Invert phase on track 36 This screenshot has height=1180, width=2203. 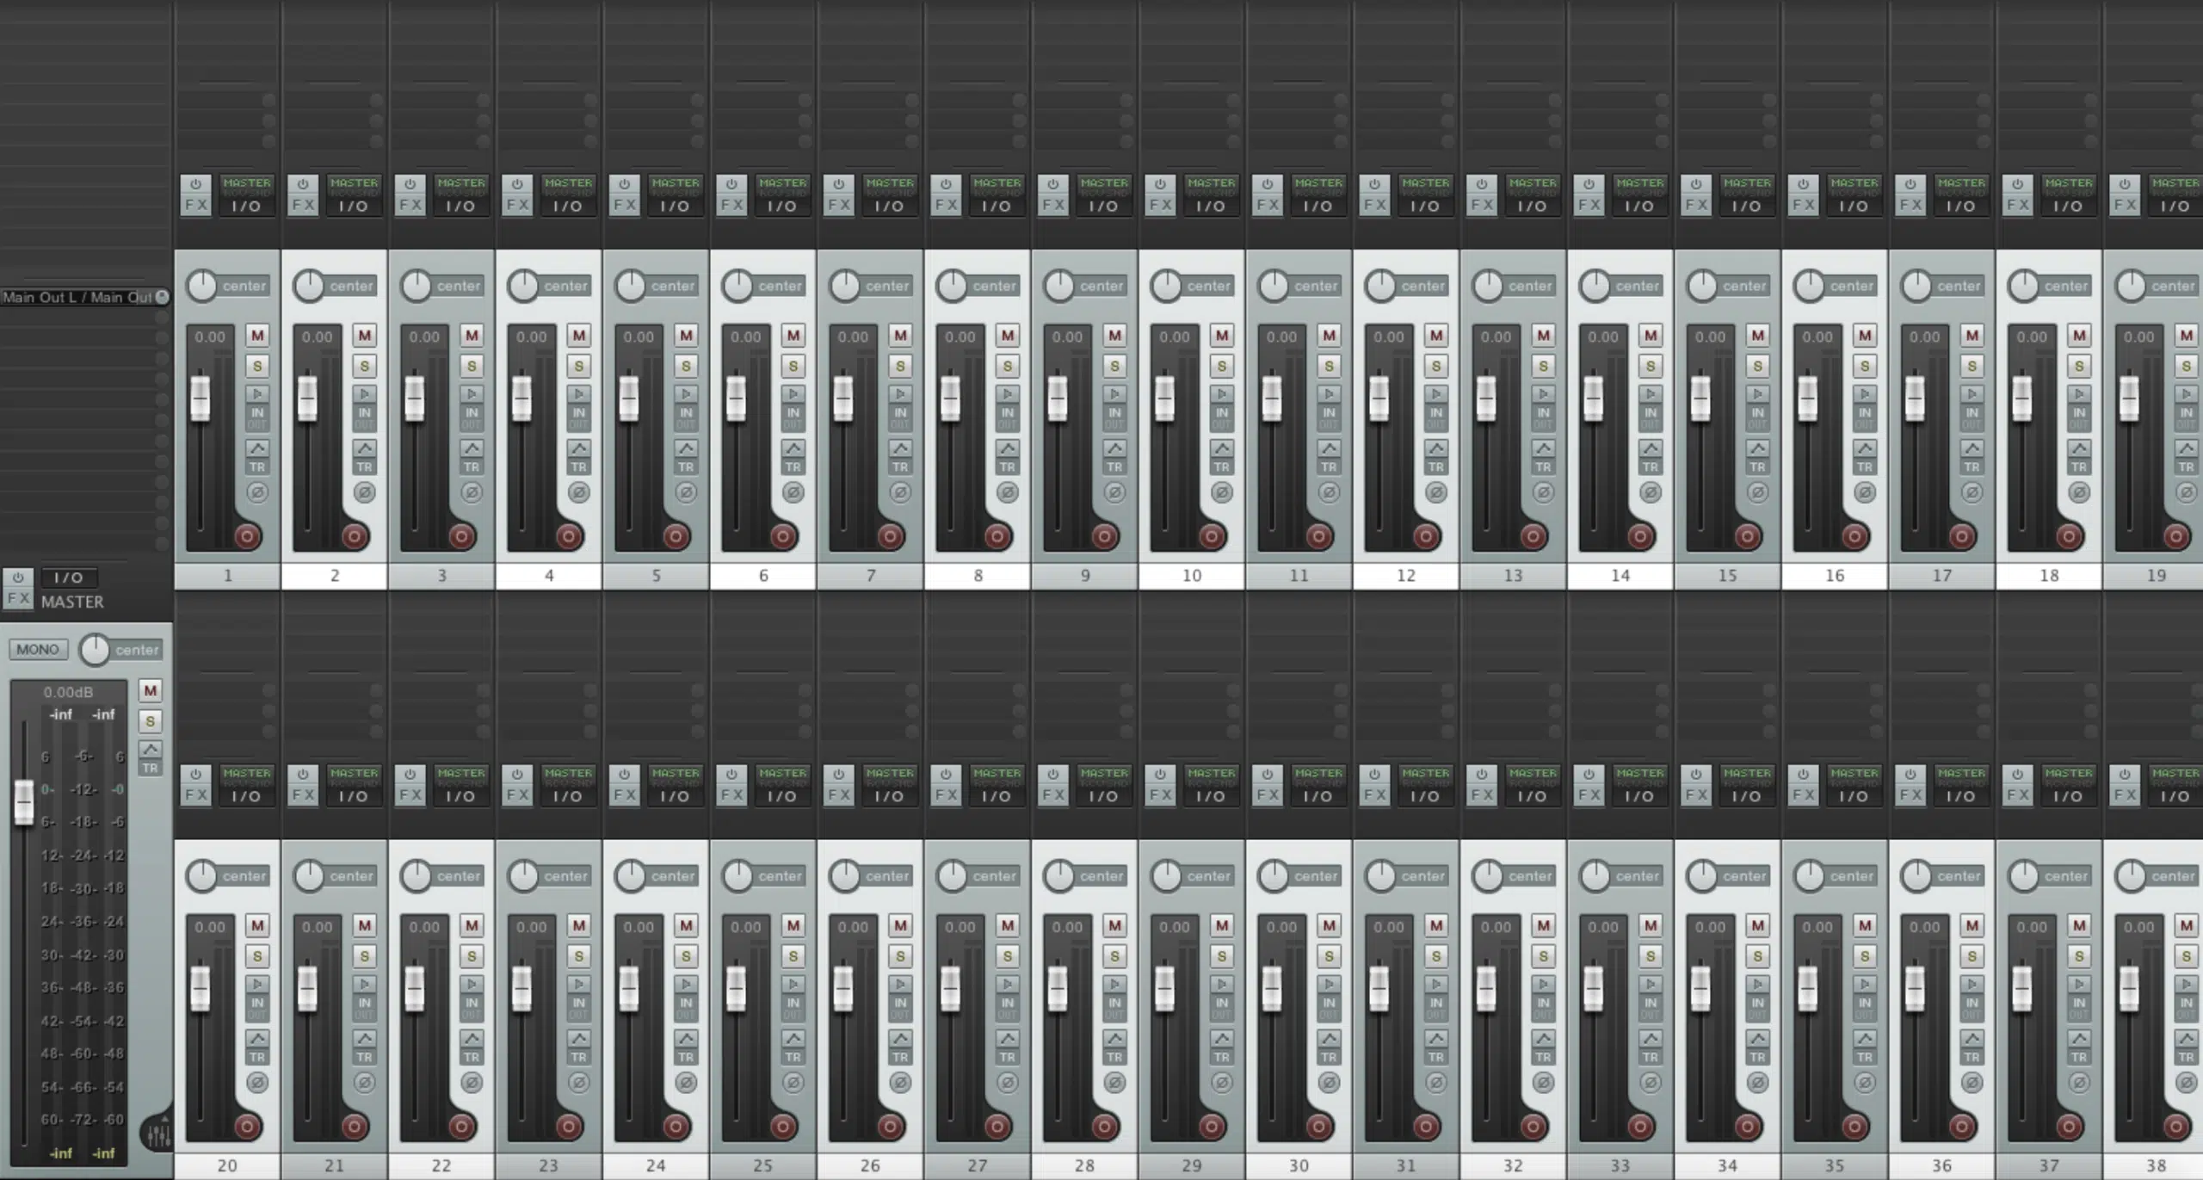click(1972, 1083)
